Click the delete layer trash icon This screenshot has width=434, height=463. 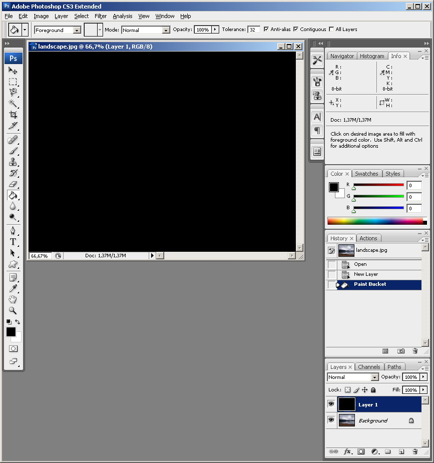[x=414, y=451]
